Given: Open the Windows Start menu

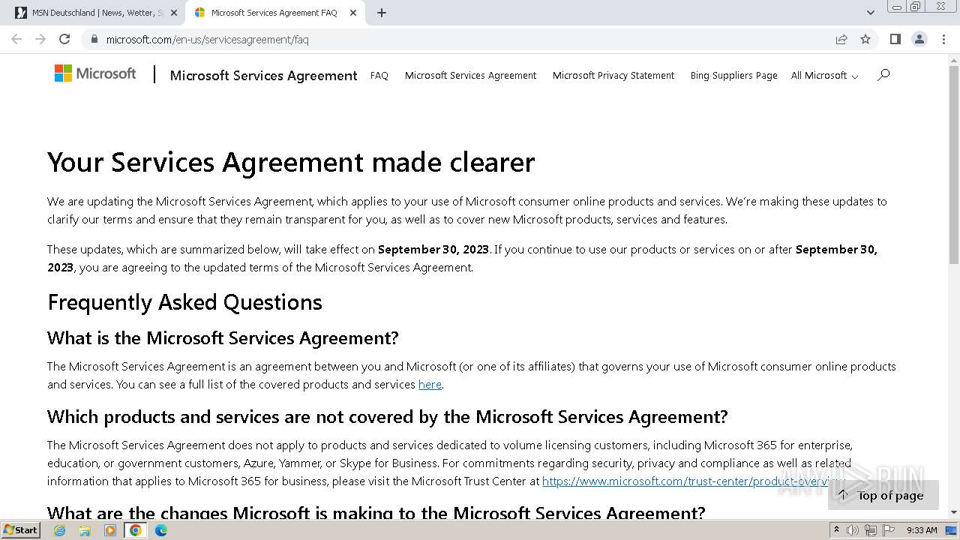Looking at the screenshot, I should 20,529.
